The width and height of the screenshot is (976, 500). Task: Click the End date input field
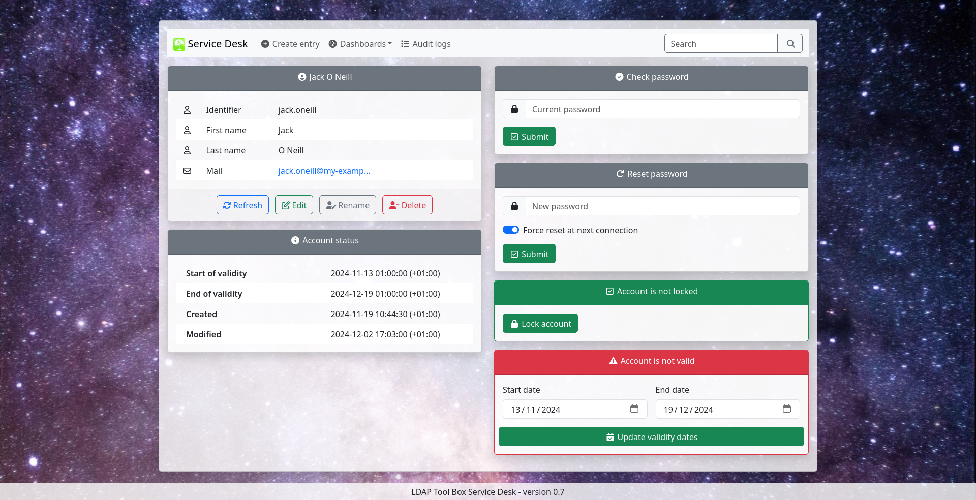tap(727, 410)
